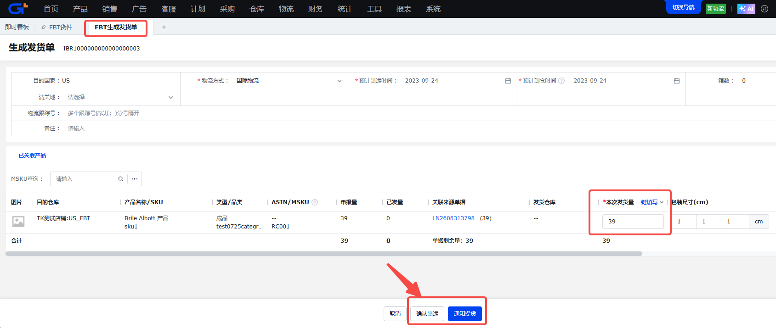Image resolution: width=776 pixels, height=328 pixels.
Task: Expand the 清关地 dropdown
Action: 171,97
